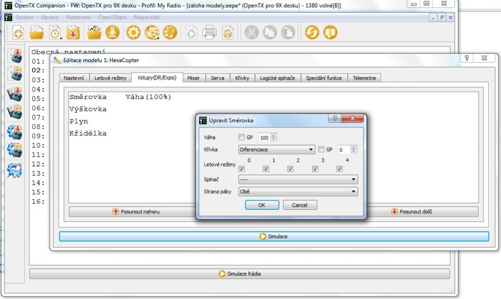Screen dimensions: 501x299
Task: Expand the Spínač dropdown
Action: pos(297,179)
